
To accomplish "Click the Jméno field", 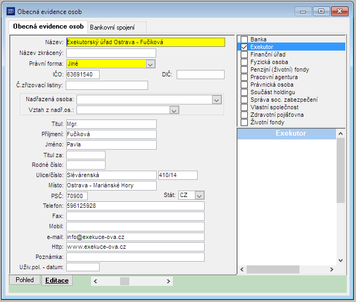I will pos(111,145).
